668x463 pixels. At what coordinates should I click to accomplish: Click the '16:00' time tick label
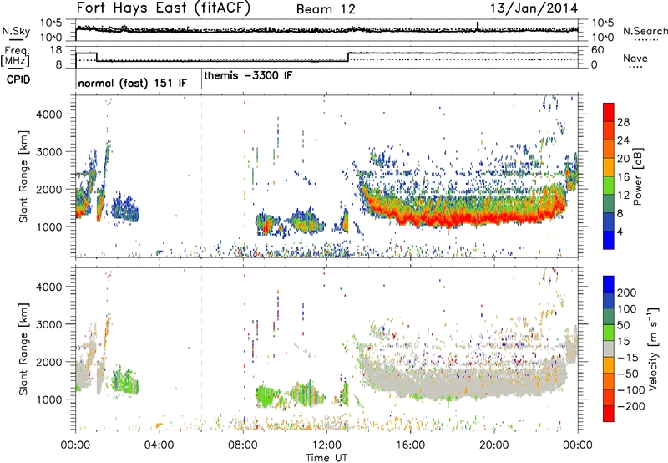(410, 445)
